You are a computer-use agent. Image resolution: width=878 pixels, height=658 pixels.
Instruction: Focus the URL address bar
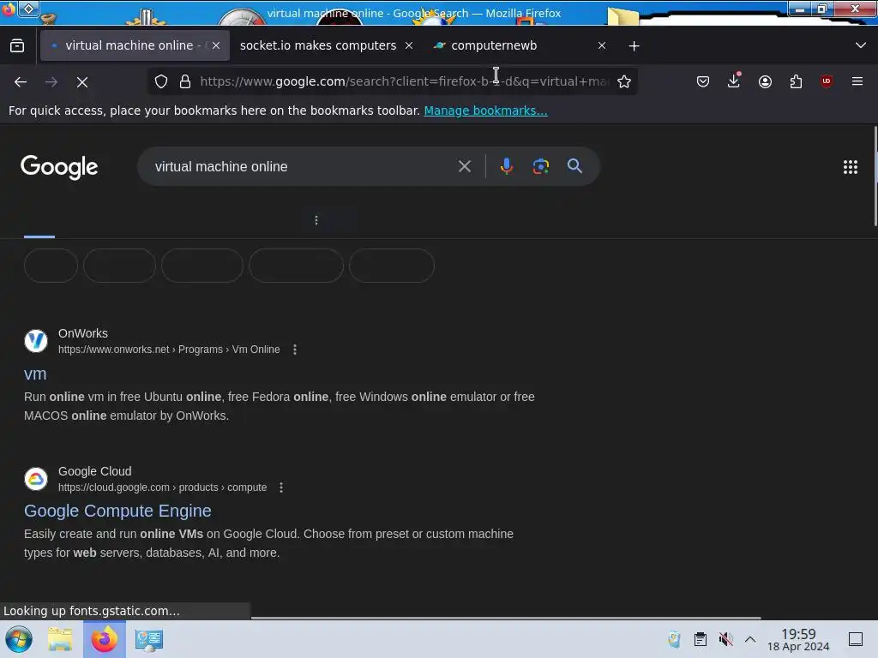(405, 81)
